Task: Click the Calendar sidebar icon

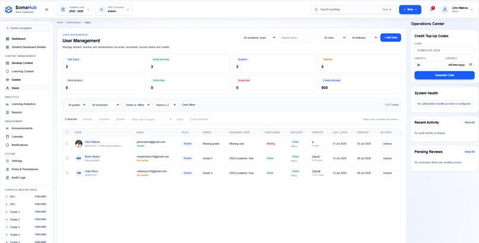Action: click(x=7, y=137)
